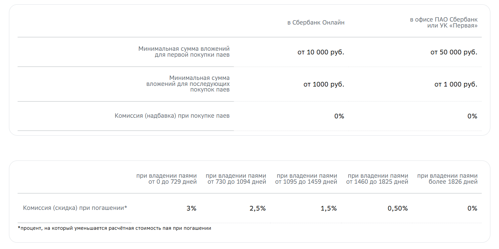The width and height of the screenshot is (499, 249).
Task: Click the "от 1095 до 1459 дней" header
Action: 306,179
